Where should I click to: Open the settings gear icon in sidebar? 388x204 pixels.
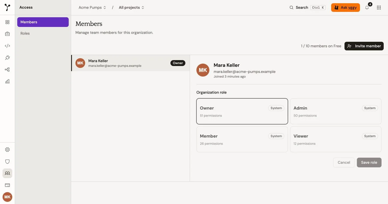point(7,150)
